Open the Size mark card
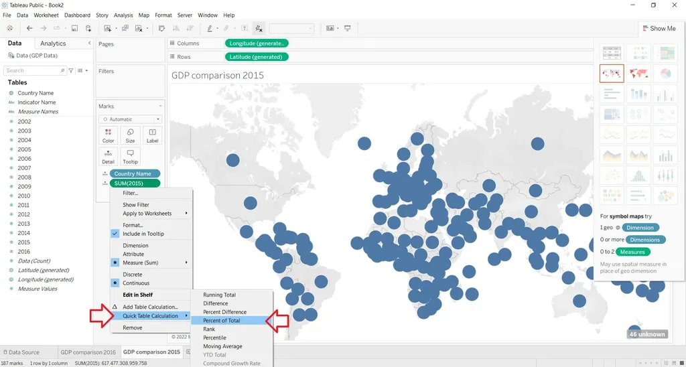The height and width of the screenshot is (367, 686). click(x=130, y=136)
